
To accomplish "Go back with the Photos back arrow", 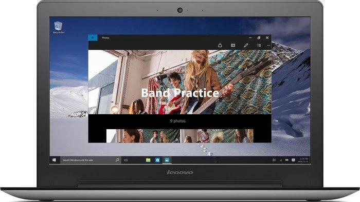I will pyautogui.click(x=93, y=38).
